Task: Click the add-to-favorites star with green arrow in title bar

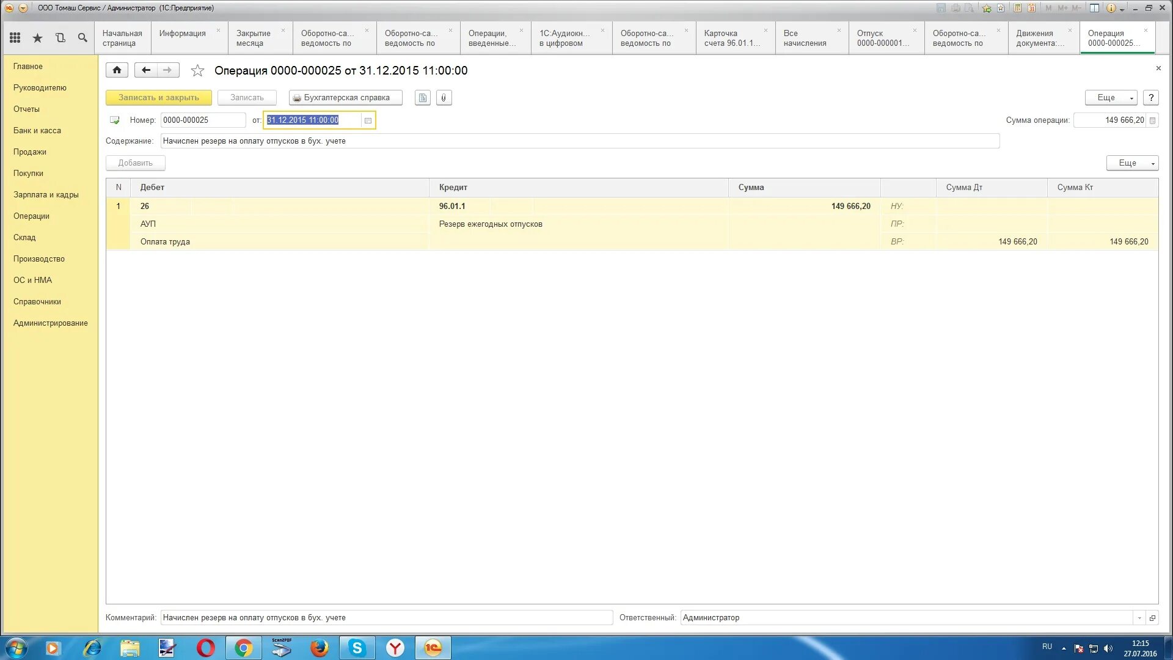Action: click(987, 8)
